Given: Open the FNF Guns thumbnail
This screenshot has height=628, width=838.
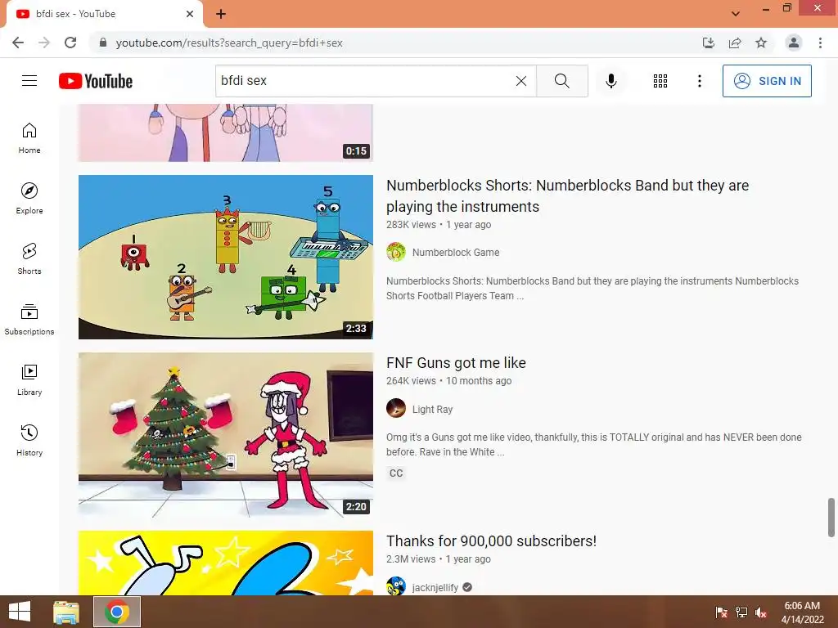Looking at the screenshot, I should 226,435.
